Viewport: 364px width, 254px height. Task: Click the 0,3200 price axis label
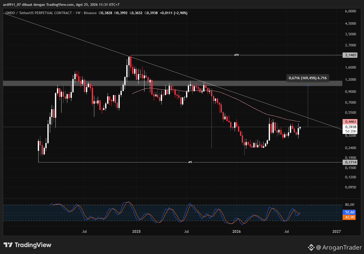pos(351,135)
